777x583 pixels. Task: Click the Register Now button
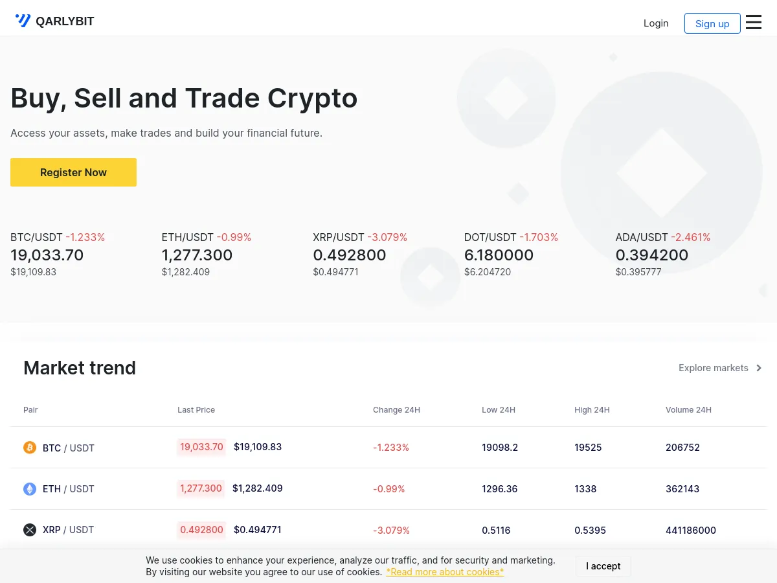73,172
